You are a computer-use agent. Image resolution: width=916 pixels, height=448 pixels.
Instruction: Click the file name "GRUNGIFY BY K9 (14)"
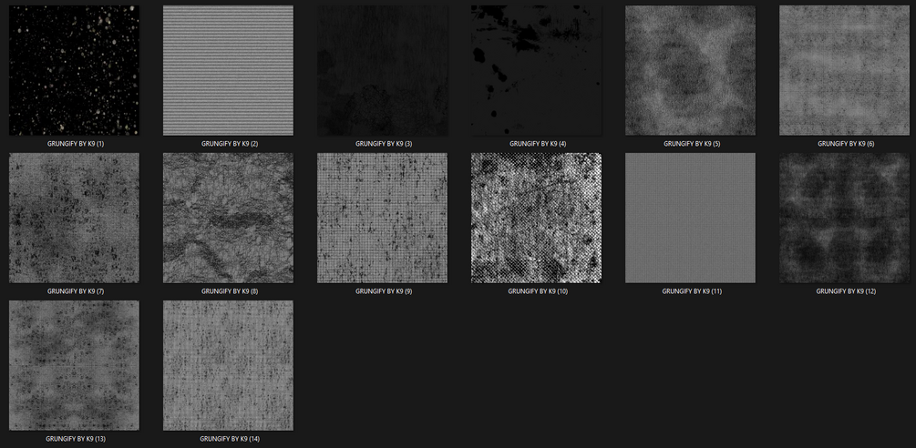tap(230, 439)
